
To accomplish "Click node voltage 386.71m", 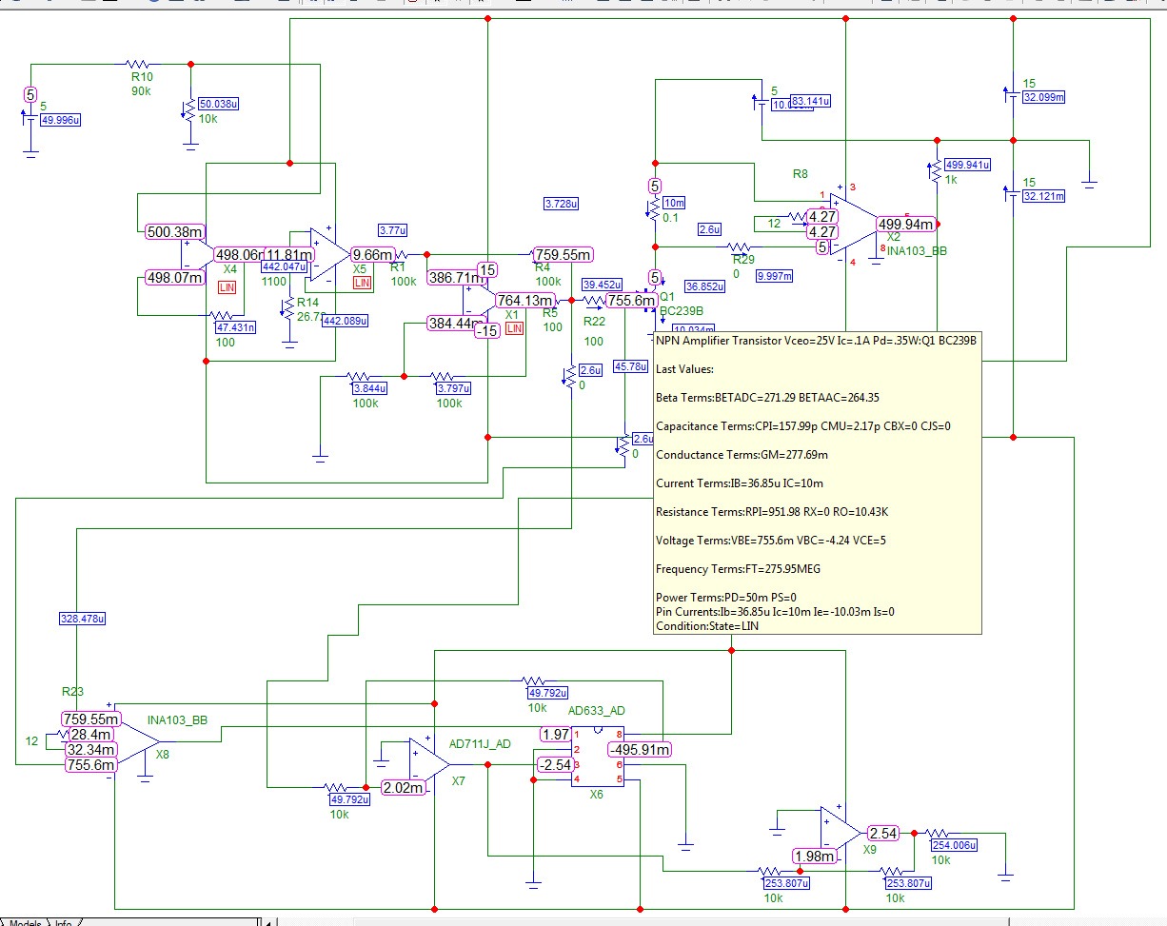I will (x=457, y=278).
